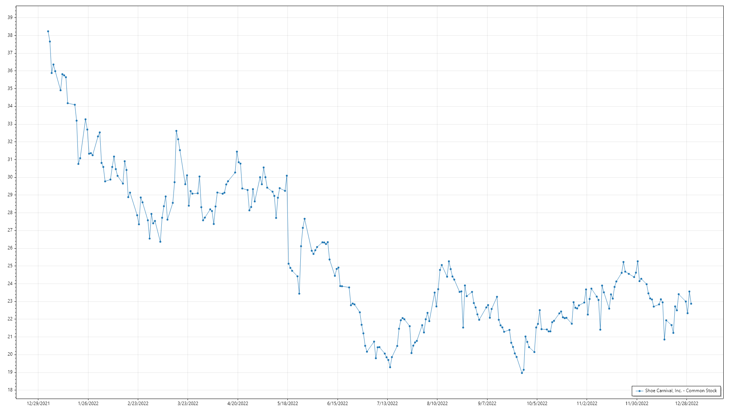729x410 pixels.
Task: Click the Shoe Carnival legend label
Action: click(681, 391)
